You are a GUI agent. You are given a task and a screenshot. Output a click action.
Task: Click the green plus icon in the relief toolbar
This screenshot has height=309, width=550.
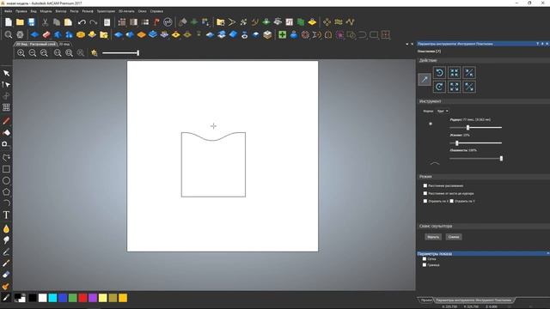(x=283, y=34)
